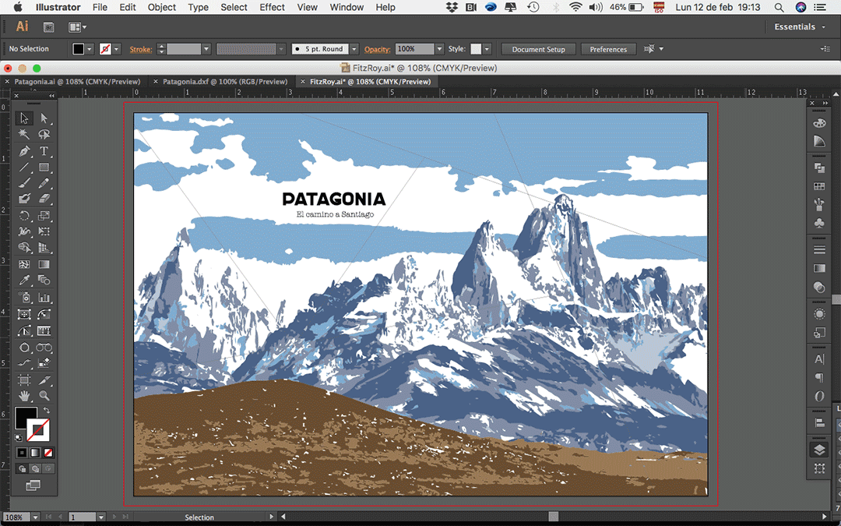Select the Selection tool (black arrow)

click(x=24, y=118)
